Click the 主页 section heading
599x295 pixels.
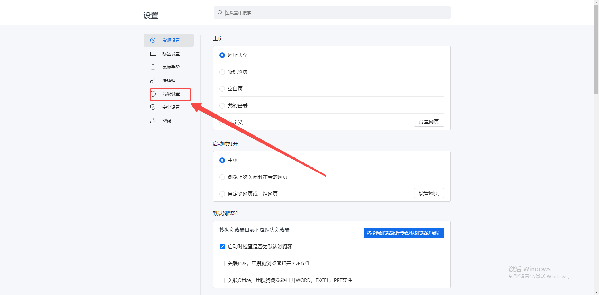pyautogui.click(x=218, y=38)
